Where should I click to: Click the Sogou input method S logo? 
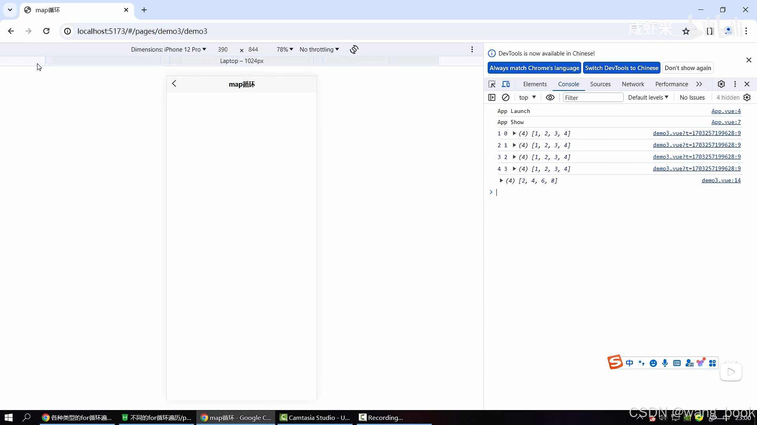click(615, 362)
